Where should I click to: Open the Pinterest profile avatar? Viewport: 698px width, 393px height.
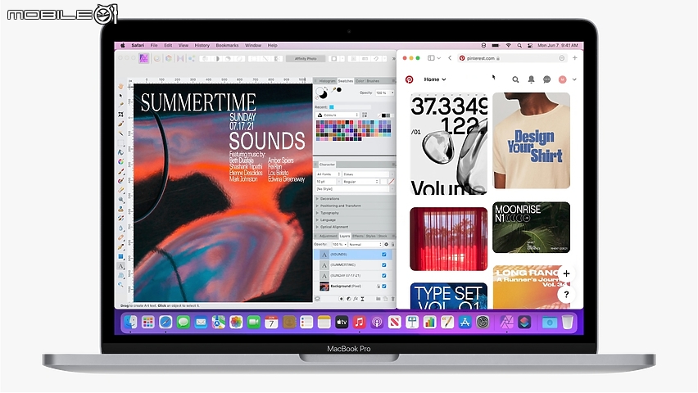563,79
